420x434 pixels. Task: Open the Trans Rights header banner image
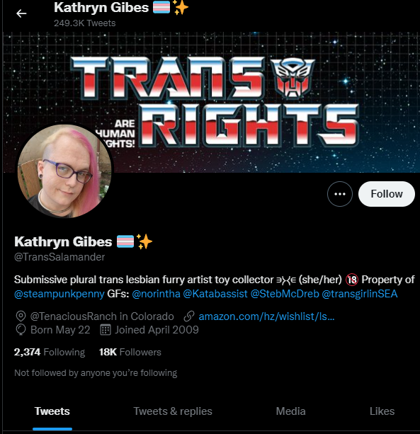(211, 102)
